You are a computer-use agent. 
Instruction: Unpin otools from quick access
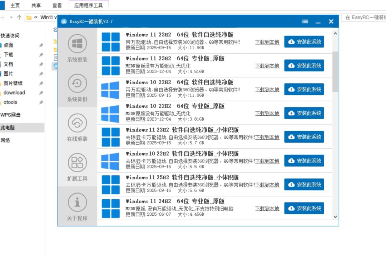pos(41,102)
